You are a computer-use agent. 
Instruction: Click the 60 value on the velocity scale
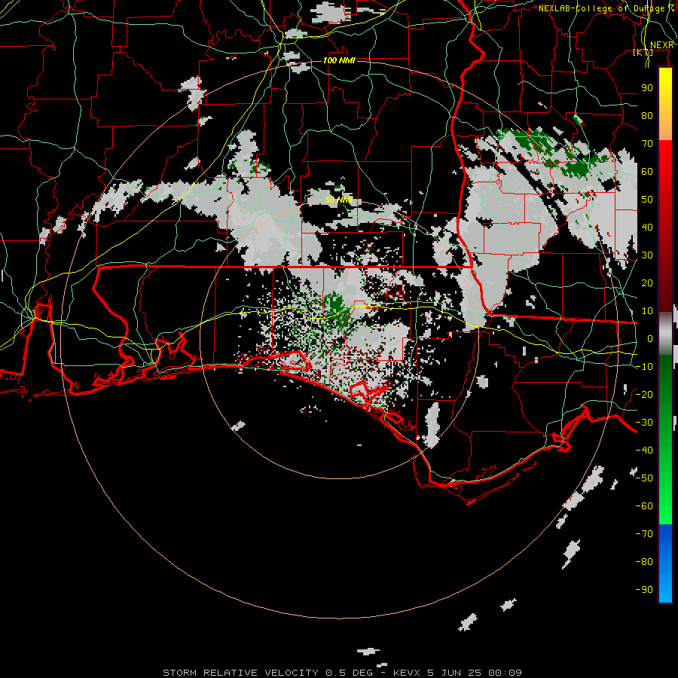647,172
